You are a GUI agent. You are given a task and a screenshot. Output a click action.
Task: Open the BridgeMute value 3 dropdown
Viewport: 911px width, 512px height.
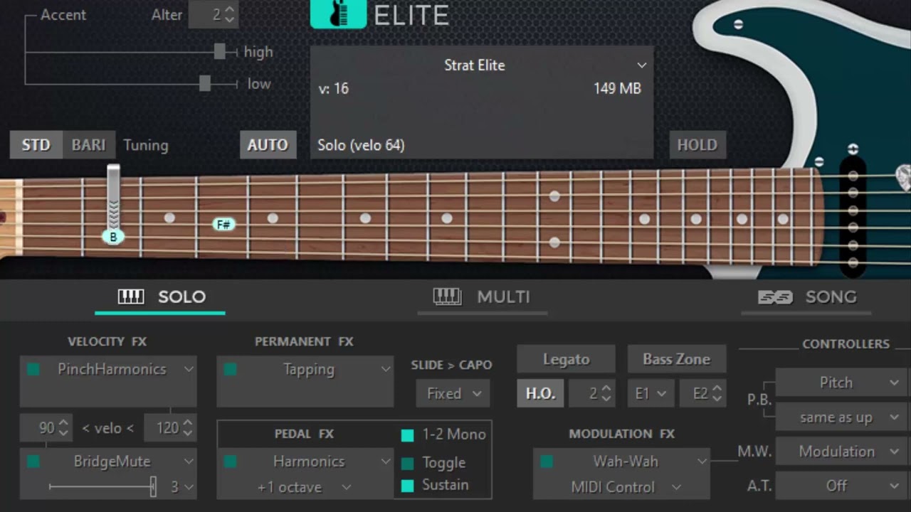181,488
